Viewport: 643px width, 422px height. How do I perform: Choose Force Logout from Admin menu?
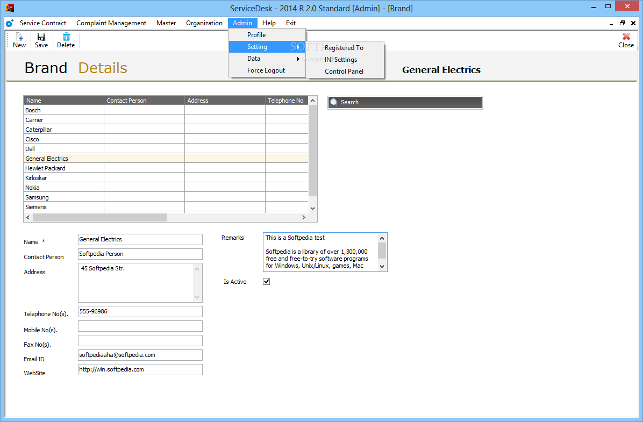[267, 70]
